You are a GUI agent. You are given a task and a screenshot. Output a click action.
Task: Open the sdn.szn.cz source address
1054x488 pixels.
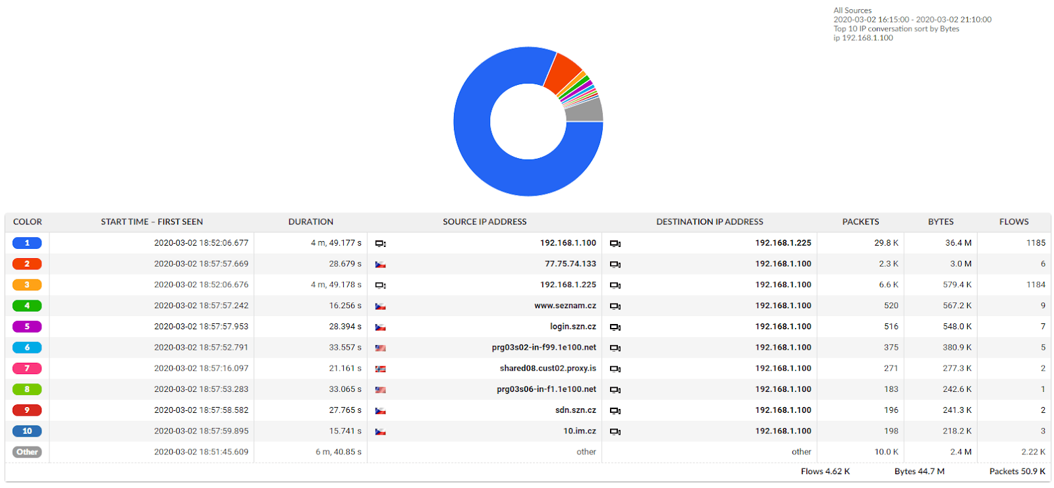tap(575, 410)
